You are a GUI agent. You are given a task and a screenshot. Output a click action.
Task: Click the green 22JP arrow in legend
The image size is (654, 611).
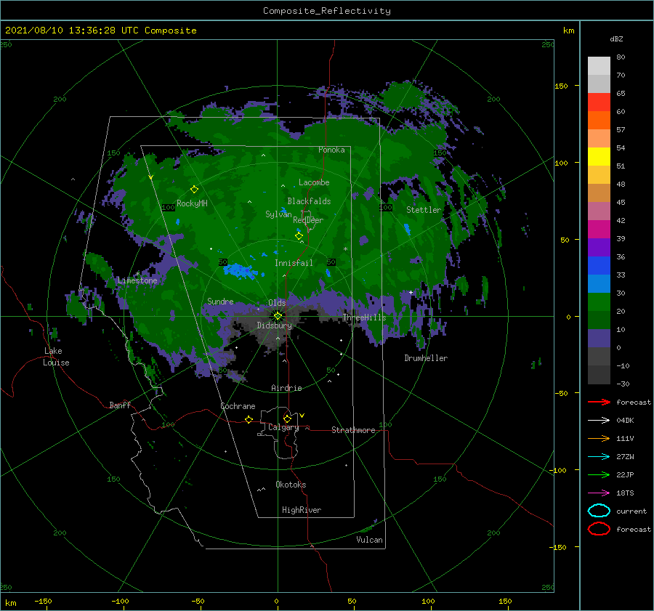[599, 474]
